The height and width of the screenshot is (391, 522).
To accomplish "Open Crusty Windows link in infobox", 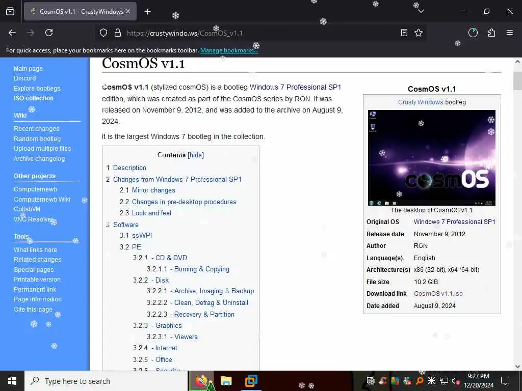I will [x=421, y=102].
